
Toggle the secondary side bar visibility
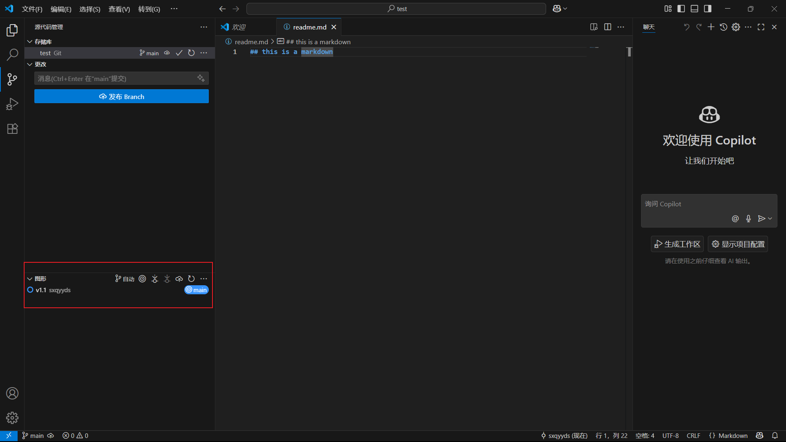708,9
